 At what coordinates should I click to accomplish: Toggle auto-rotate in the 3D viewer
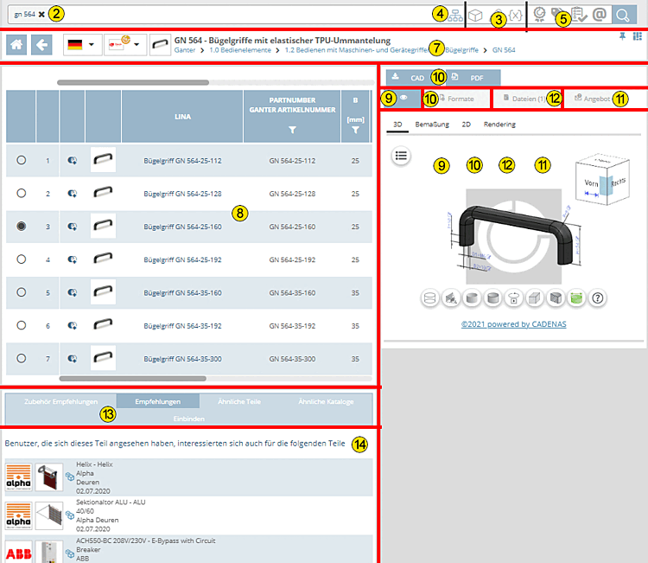coord(514,297)
